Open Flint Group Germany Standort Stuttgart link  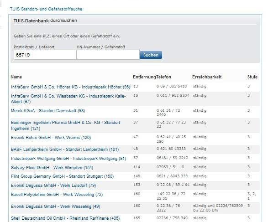(62, 176)
